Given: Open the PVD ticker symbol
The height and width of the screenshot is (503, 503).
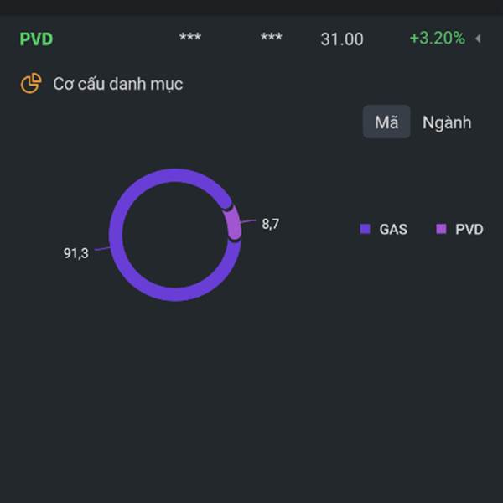Looking at the screenshot, I should pos(36,39).
